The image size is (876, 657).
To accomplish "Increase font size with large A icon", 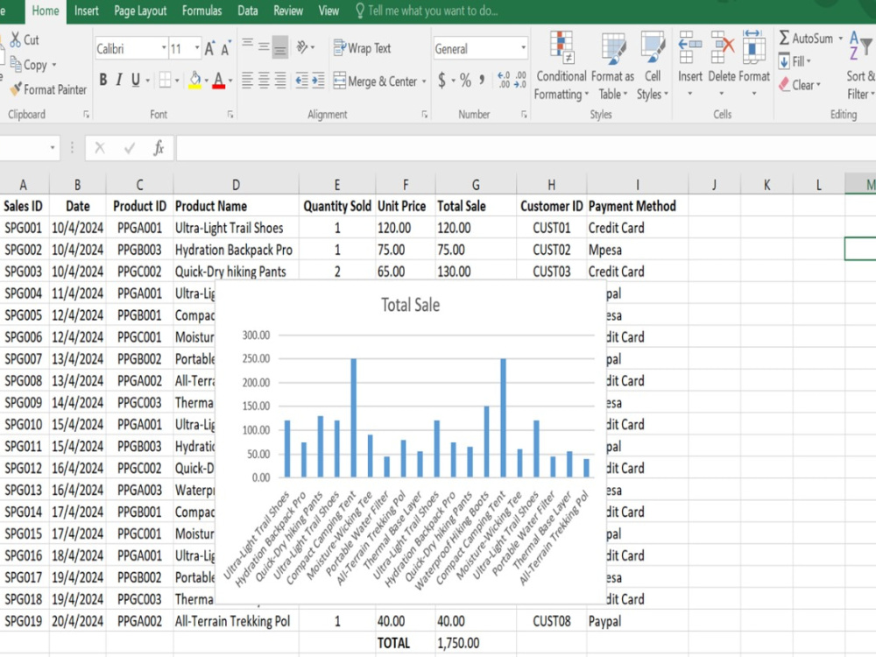I will 209,48.
